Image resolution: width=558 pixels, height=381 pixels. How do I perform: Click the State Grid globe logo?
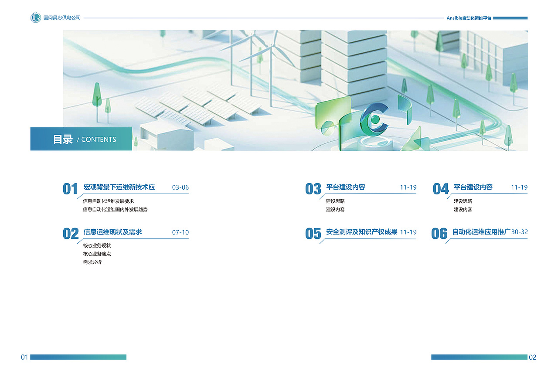tap(35, 18)
